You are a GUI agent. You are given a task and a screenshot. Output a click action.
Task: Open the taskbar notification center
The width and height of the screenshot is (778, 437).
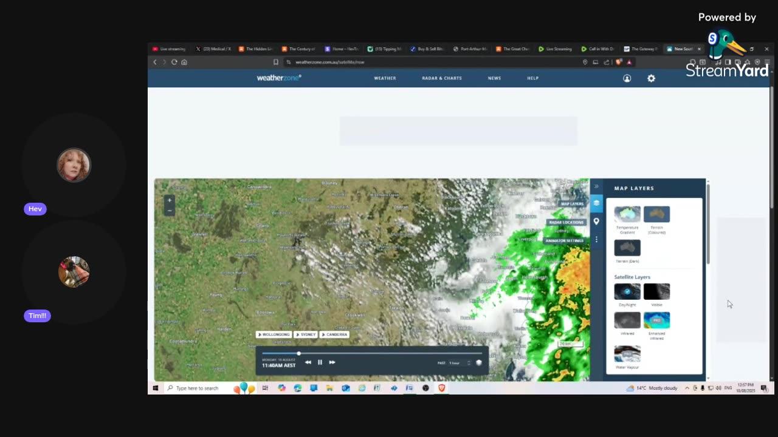[x=764, y=388]
